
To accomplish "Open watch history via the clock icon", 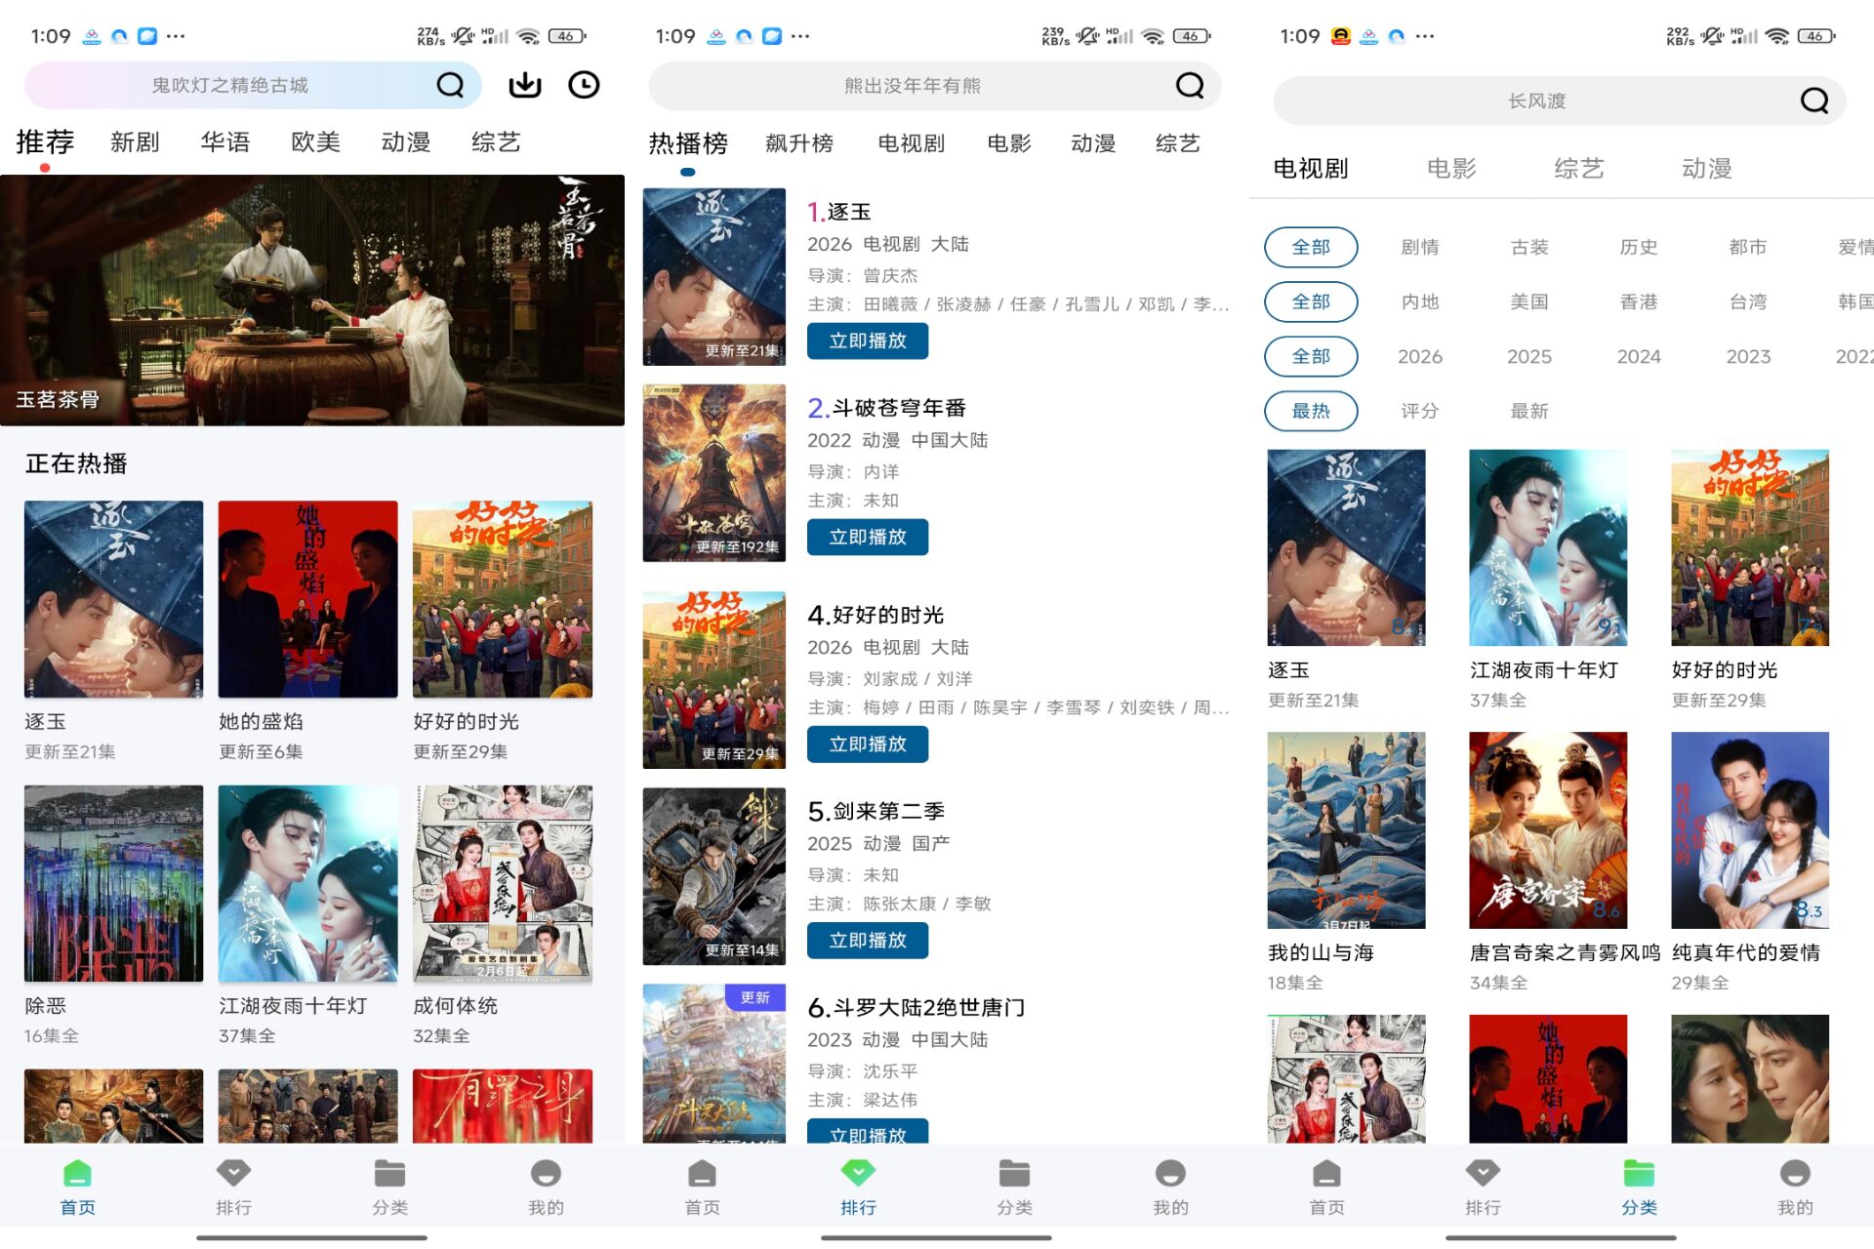I will [584, 85].
